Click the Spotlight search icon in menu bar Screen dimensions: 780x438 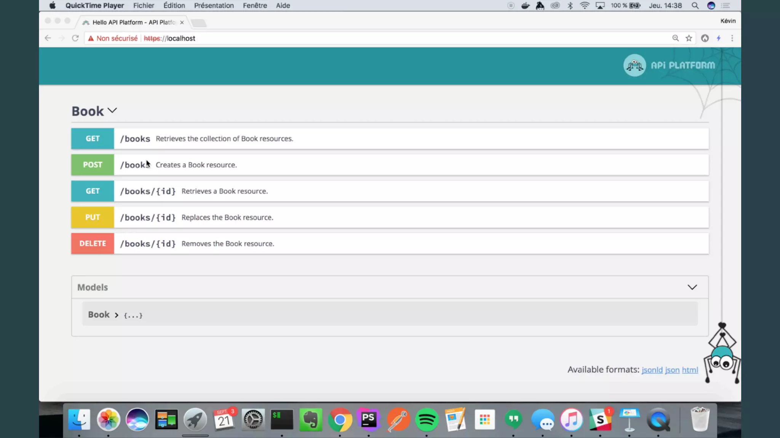click(x=695, y=6)
